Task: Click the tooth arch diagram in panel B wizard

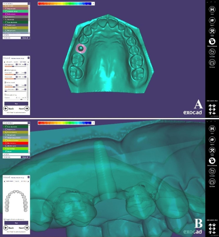Action: coord(16,201)
